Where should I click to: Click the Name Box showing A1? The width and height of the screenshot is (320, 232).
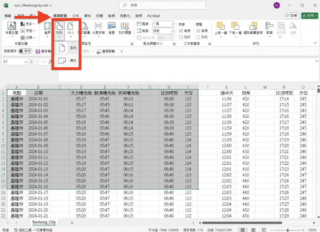click(x=13, y=61)
